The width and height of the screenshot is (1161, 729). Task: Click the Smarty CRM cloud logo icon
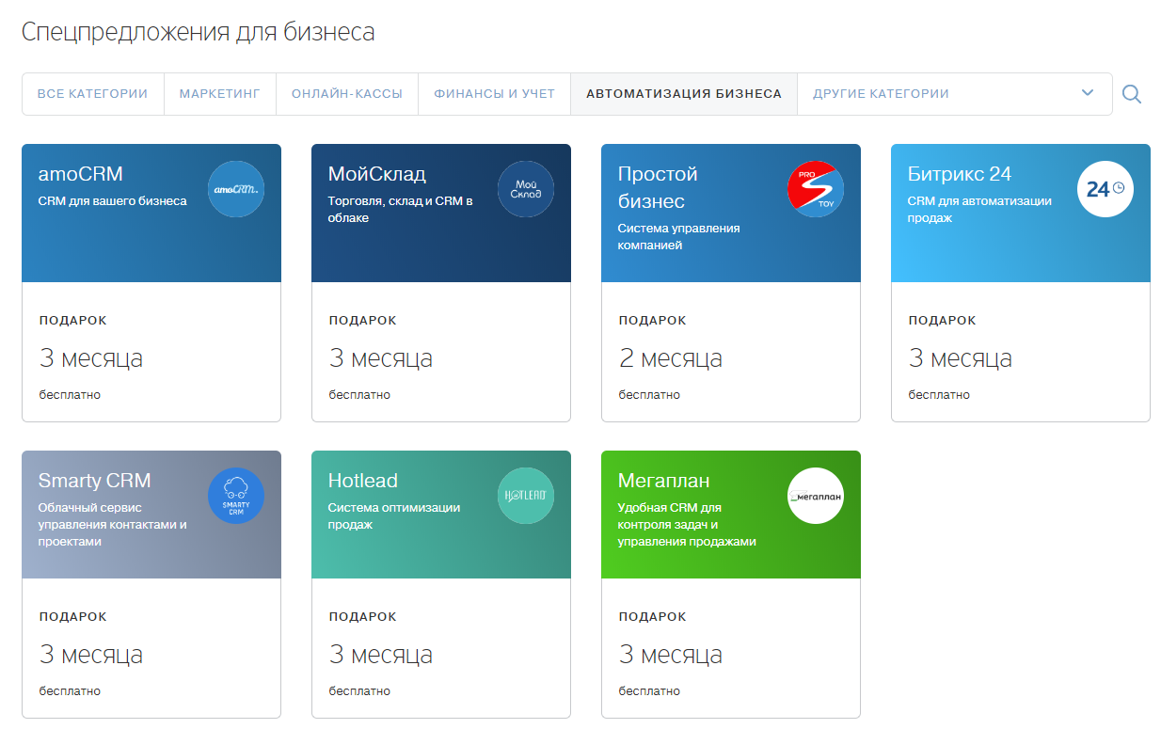[236, 496]
